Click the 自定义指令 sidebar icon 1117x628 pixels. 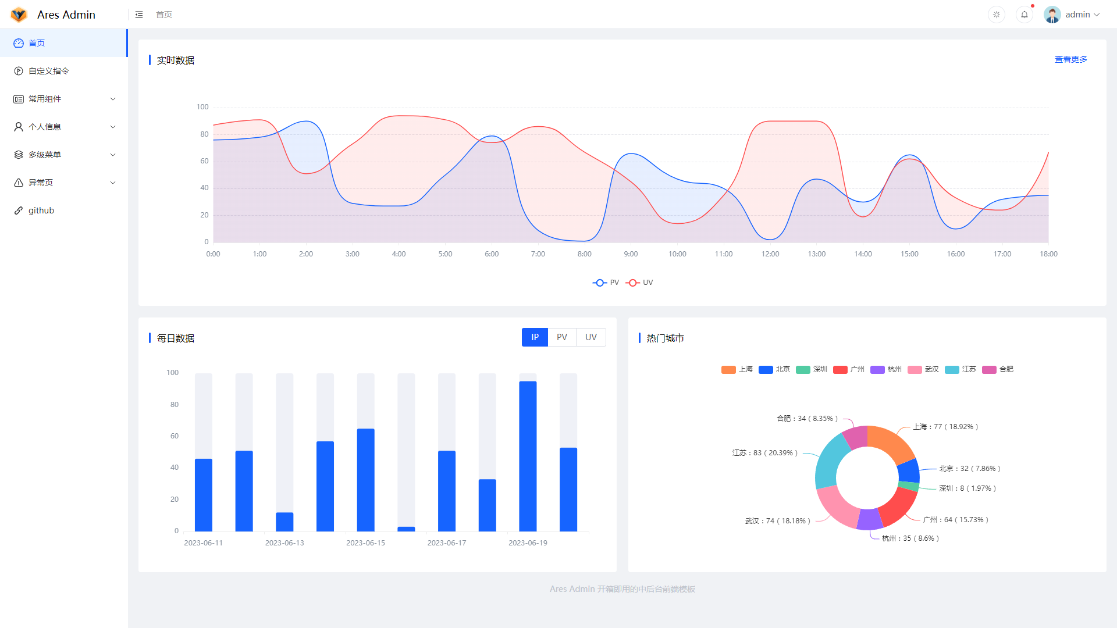pyautogui.click(x=19, y=71)
